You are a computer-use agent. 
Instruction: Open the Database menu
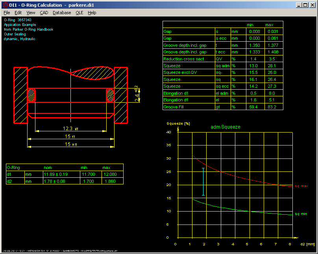(62, 13)
